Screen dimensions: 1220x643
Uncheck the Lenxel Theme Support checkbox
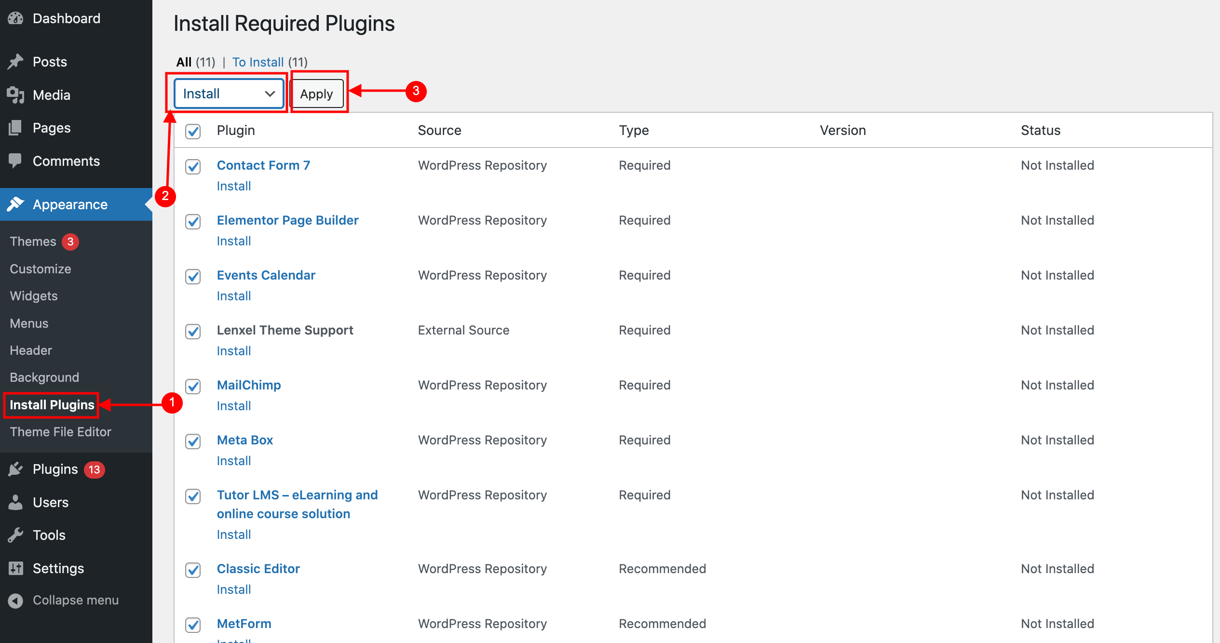(193, 332)
